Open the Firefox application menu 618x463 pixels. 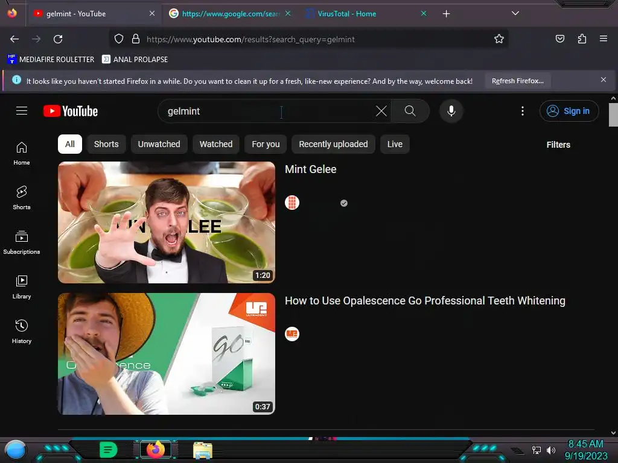604,39
